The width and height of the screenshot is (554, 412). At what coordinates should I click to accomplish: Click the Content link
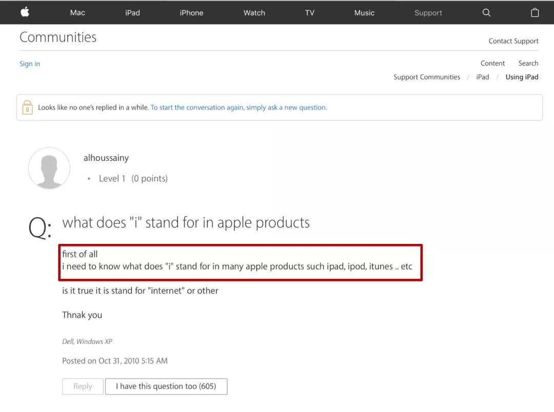coord(492,63)
